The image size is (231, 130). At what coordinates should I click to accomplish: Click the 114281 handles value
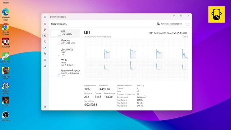tap(109, 97)
